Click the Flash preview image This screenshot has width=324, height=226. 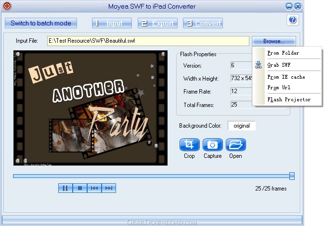click(91, 108)
